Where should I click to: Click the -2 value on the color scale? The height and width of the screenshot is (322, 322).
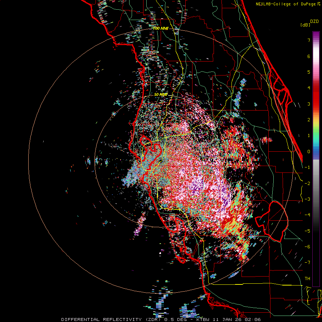click(307, 183)
